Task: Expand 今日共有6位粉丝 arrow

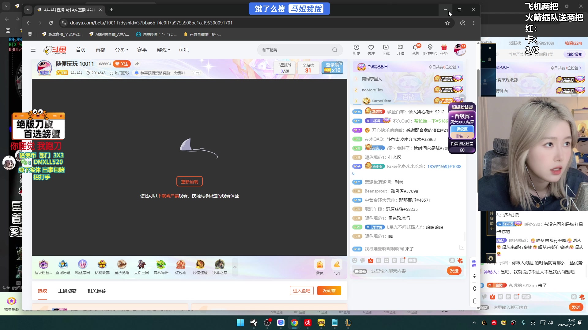Action: pyautogui.click(x=458, y=67)
